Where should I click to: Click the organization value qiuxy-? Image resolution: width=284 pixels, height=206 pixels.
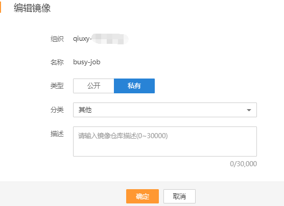coord(82,39)
